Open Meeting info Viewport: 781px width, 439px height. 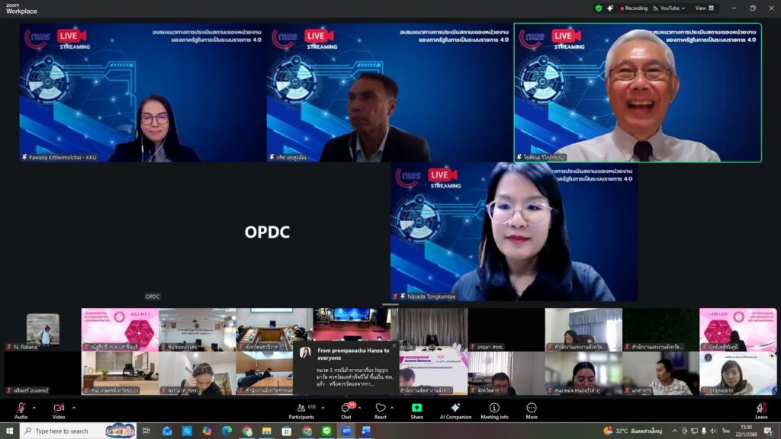(x=493, y=410)
